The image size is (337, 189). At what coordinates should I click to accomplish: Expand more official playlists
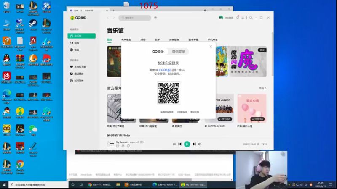pos(262,88)
